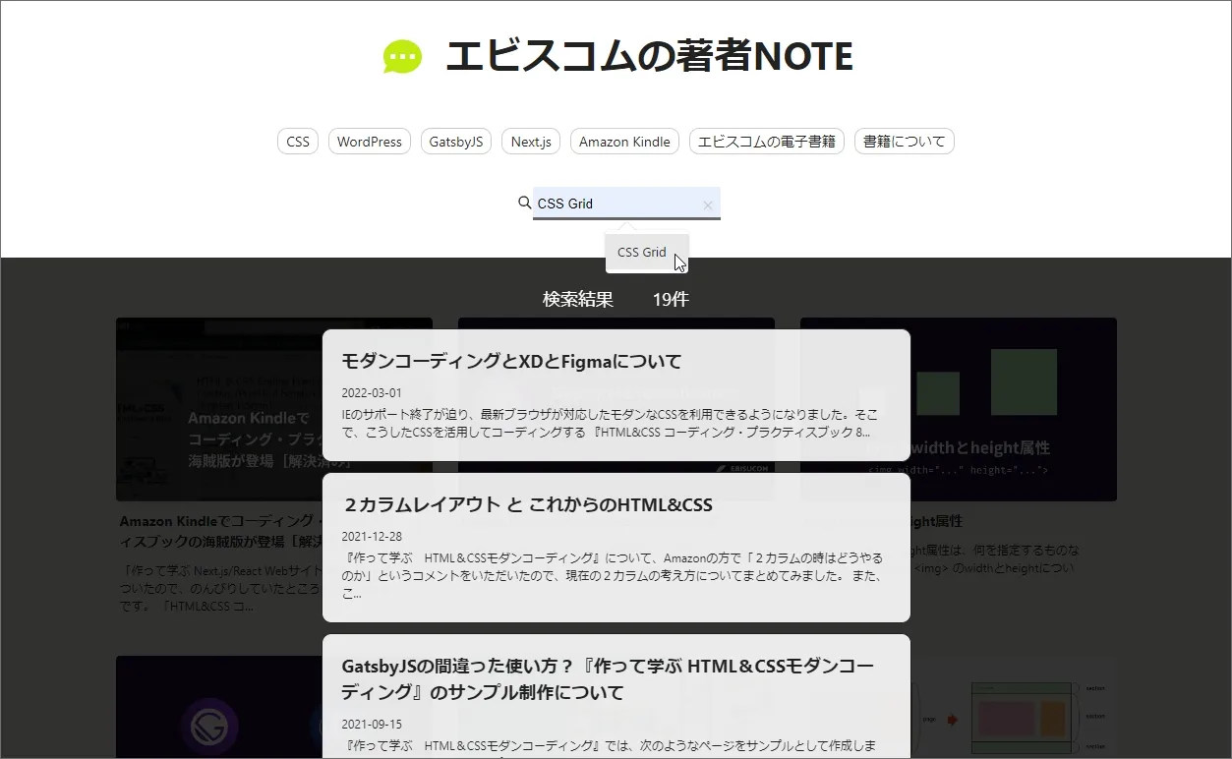Open the GatsbyJSの間違った使い方 search result
Image resolution: width=1232 pixels, height=759 pixels.
point(607,679)
